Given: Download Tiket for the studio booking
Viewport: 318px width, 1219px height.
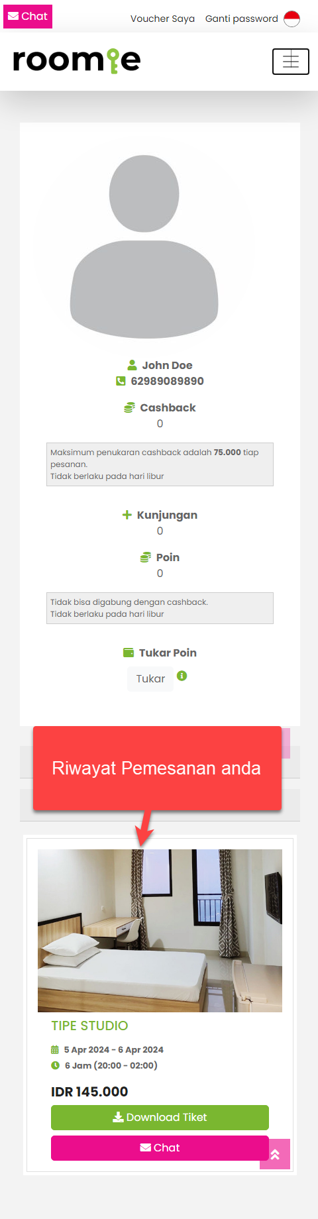Looking at the screenshot, I should point(160,1117).
